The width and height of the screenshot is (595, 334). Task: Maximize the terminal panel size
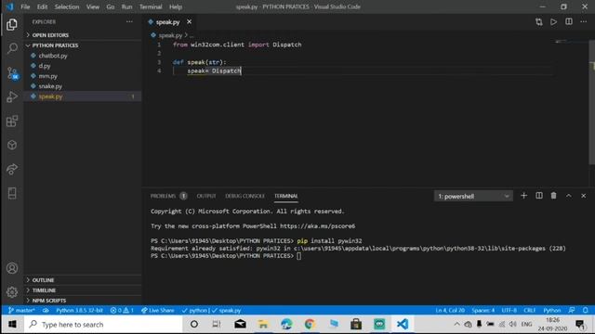(568, 196)
